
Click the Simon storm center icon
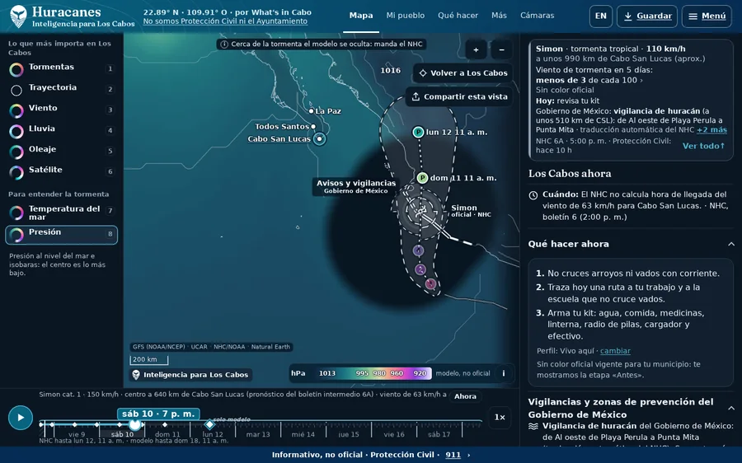[x=420, y=212]
